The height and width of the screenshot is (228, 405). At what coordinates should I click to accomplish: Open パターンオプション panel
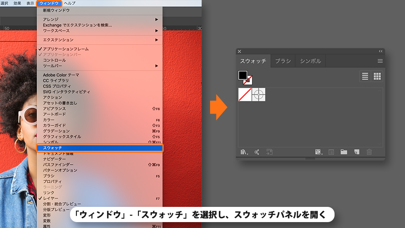click(100, 170)
